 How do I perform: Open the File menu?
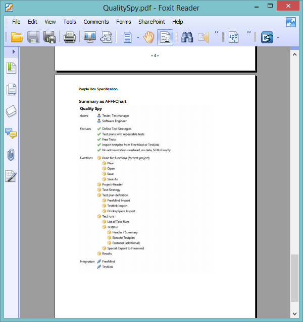click(16, 22)
